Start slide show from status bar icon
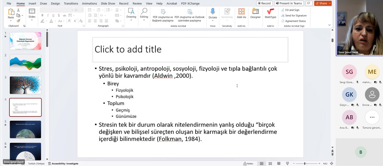The width and height of the screenshot is (383, 166). (287, 163)
